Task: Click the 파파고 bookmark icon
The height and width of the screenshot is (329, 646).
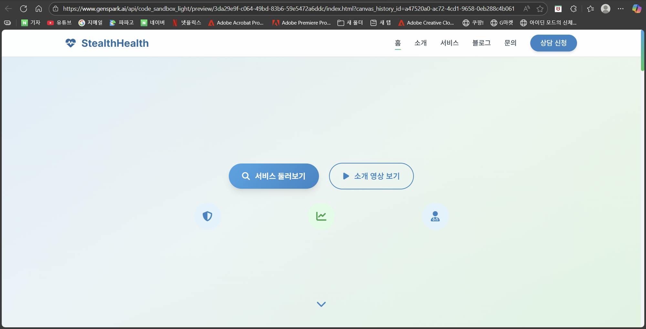Action: 112,23
